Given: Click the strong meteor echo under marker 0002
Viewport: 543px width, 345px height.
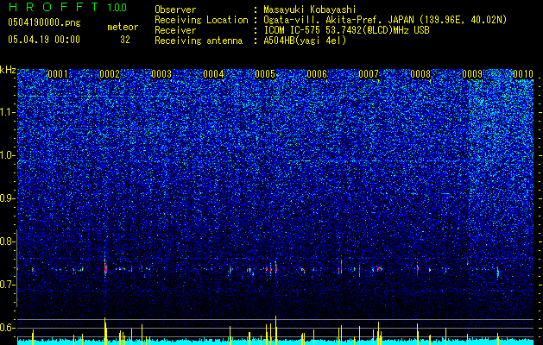Looking at the screenshot, I should (x=105, y=267).
